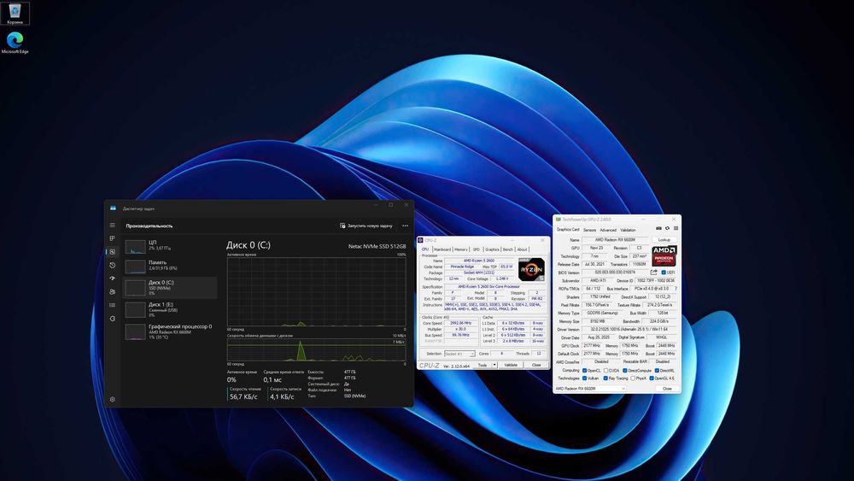
Task: Open the AMD Radeon RX 6600M GPU selector dropdown
Action: pyautogui.click(x=590, y=389)
